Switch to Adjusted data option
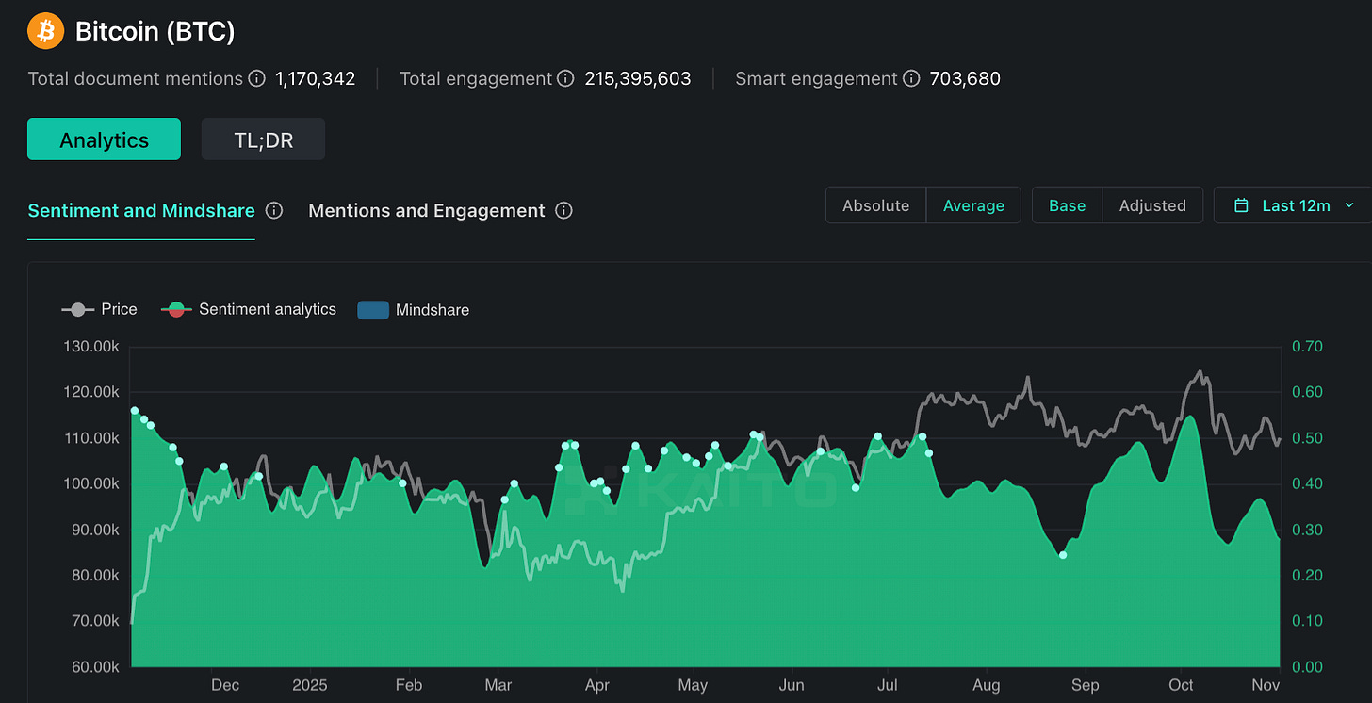 click(1152, 205)
